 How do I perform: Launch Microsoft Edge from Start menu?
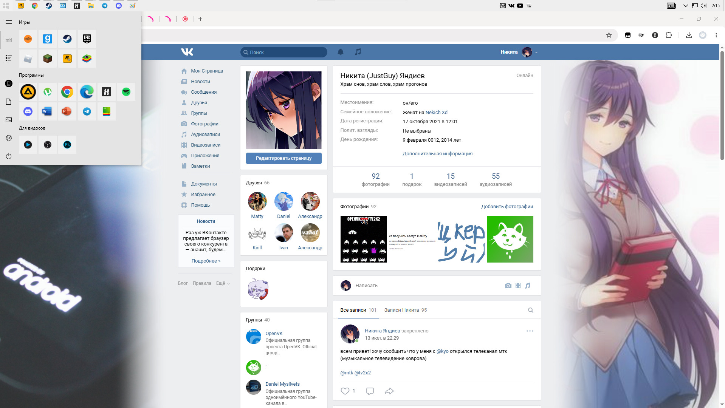coord(87,92)
